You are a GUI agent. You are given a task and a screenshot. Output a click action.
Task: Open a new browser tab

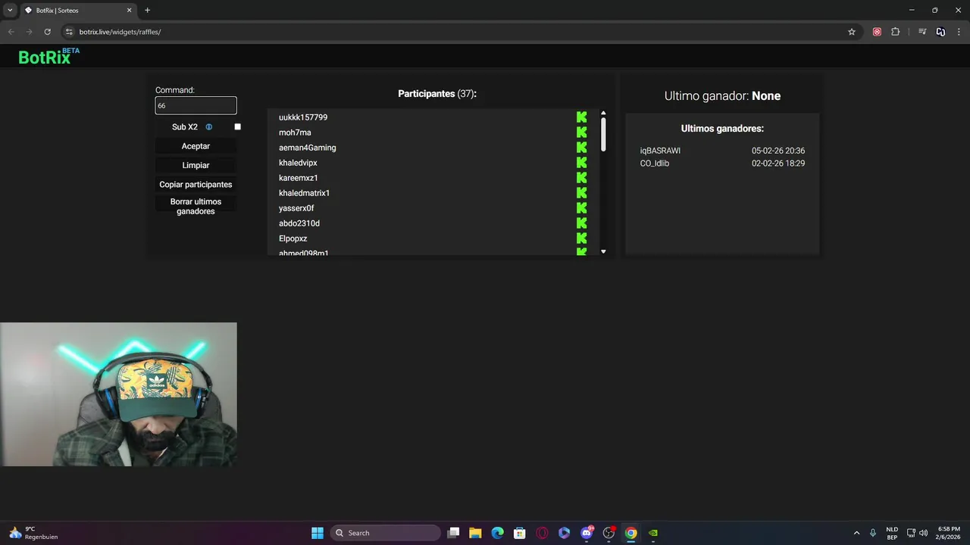point(147,10)
